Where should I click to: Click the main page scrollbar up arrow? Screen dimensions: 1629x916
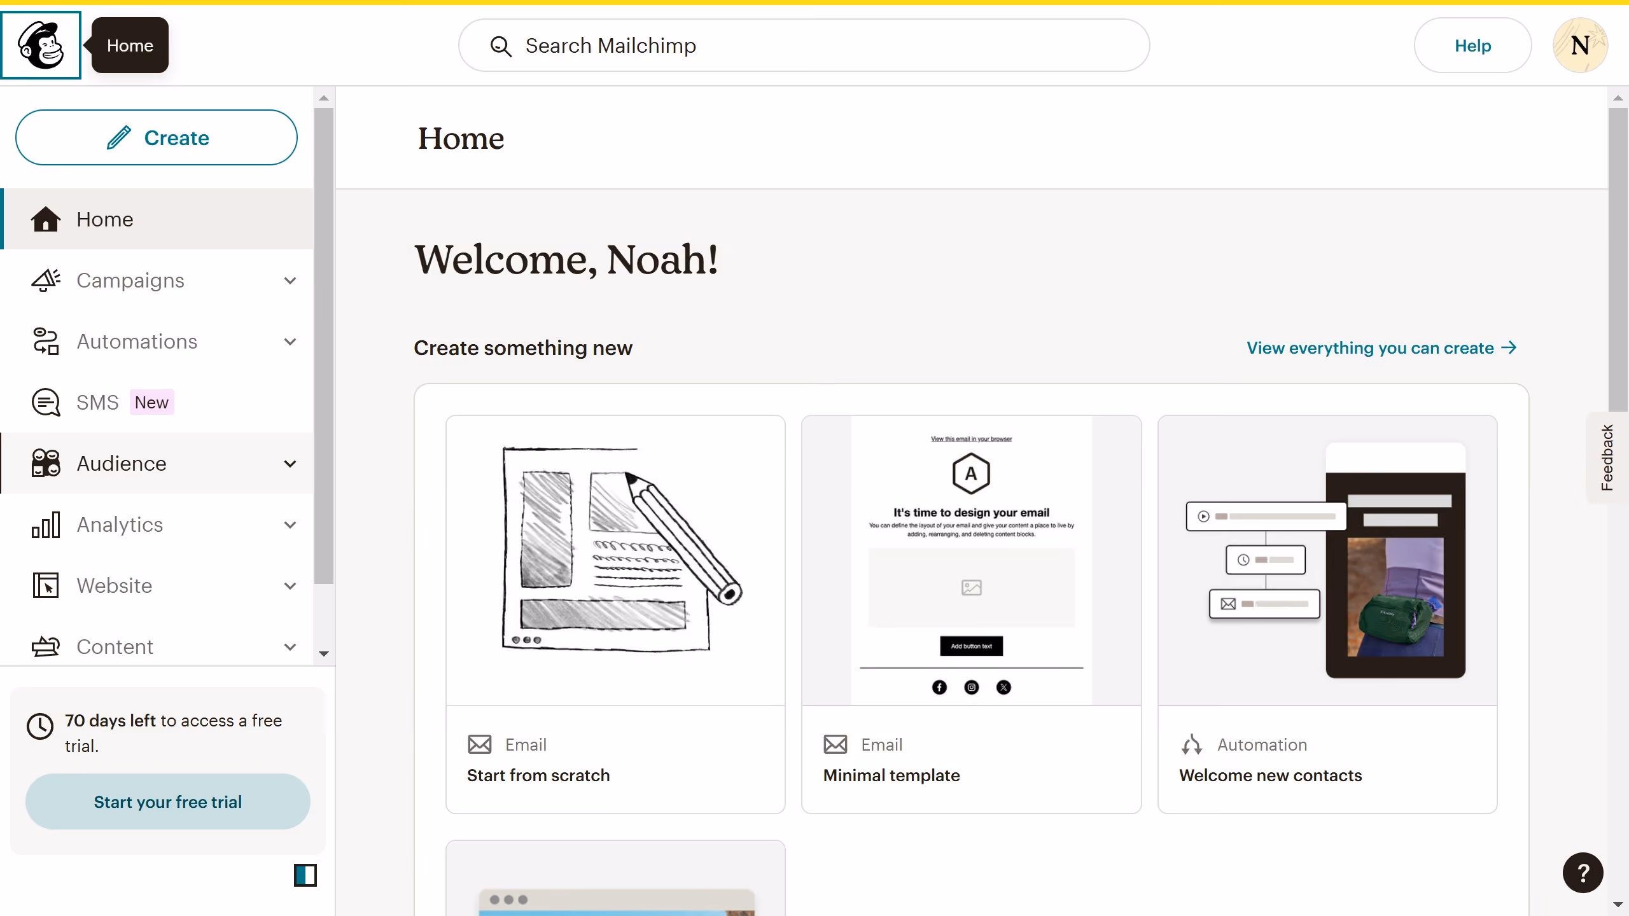pos(1618,98)
